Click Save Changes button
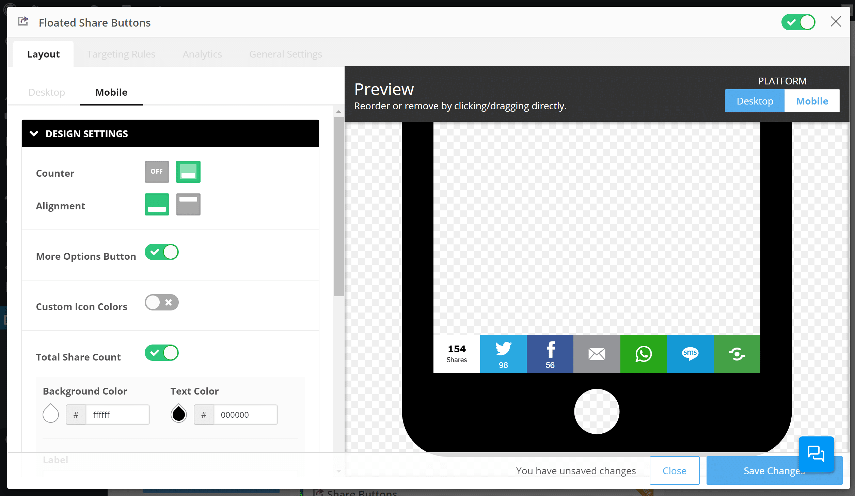This screenshot has width=855, height=496. pos(774,470)
